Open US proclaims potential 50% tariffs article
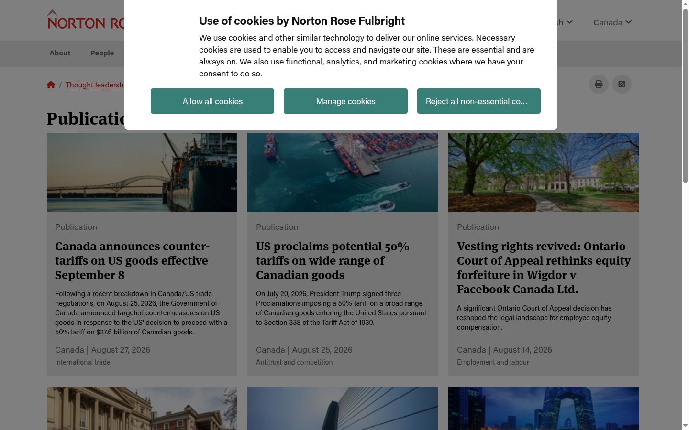This screenshot has width=689, height=430. click(333, 260)
